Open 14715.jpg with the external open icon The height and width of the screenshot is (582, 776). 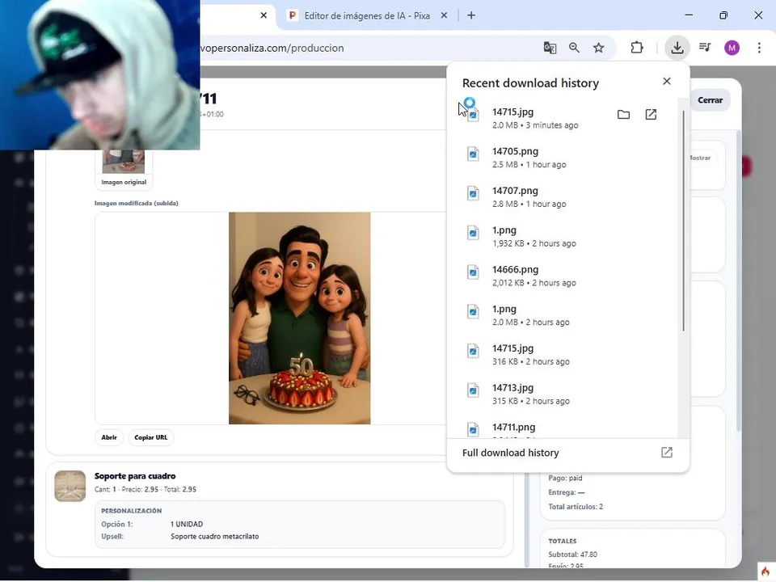(x=651, y=115)
